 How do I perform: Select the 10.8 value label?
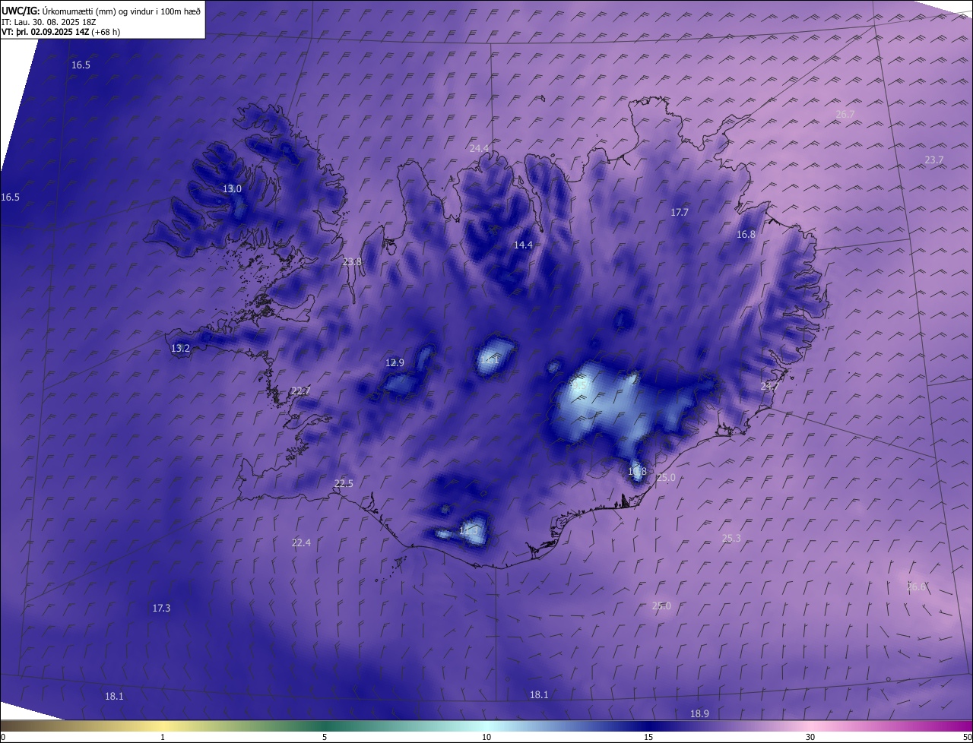[x=637, y=471]
